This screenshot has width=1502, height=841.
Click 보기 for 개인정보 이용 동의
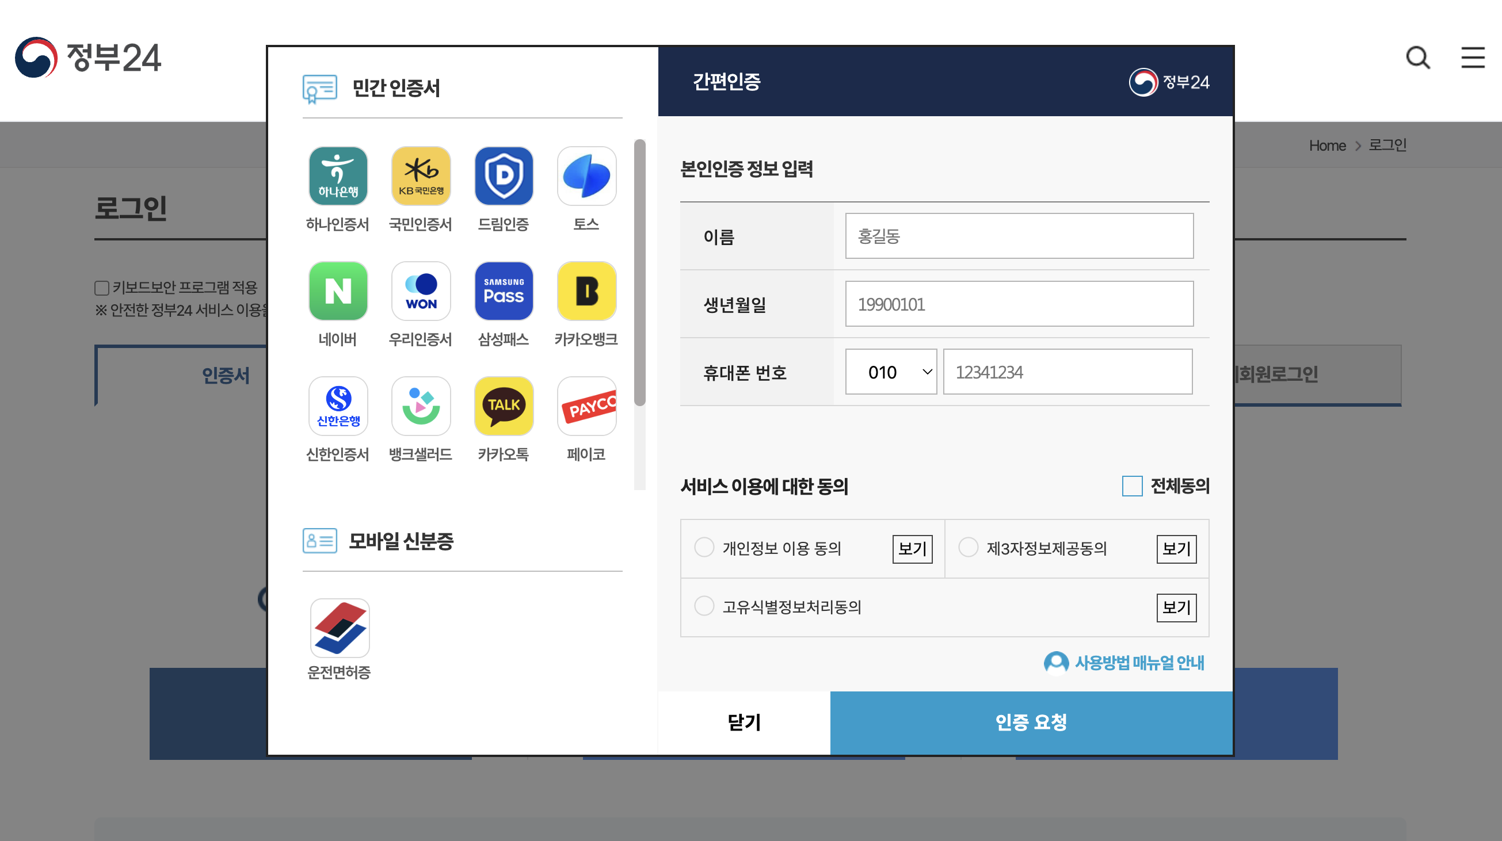[x=912, y=549]
